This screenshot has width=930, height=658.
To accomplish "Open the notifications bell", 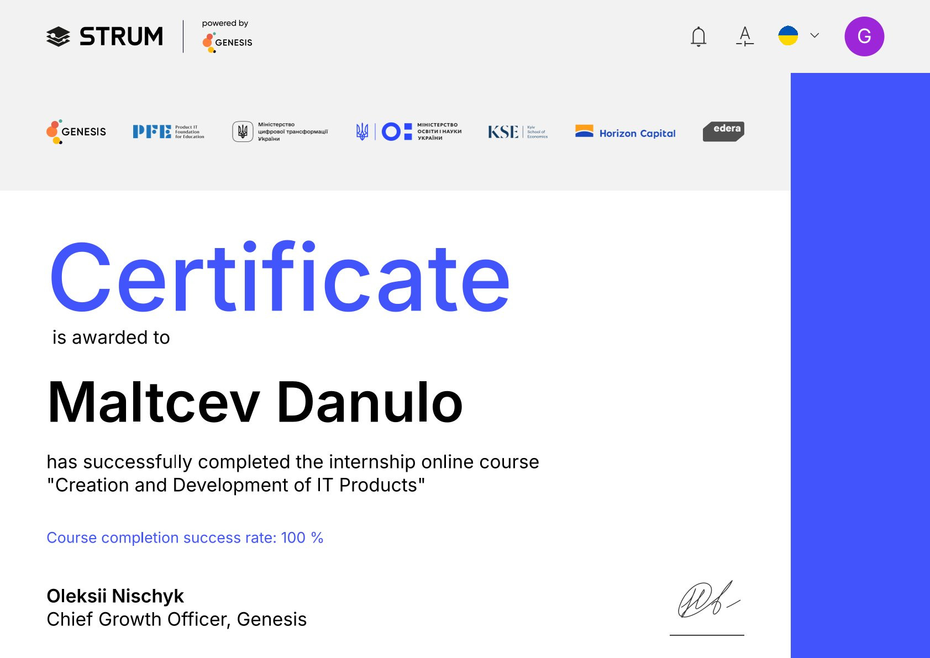I will click(698, 36).
